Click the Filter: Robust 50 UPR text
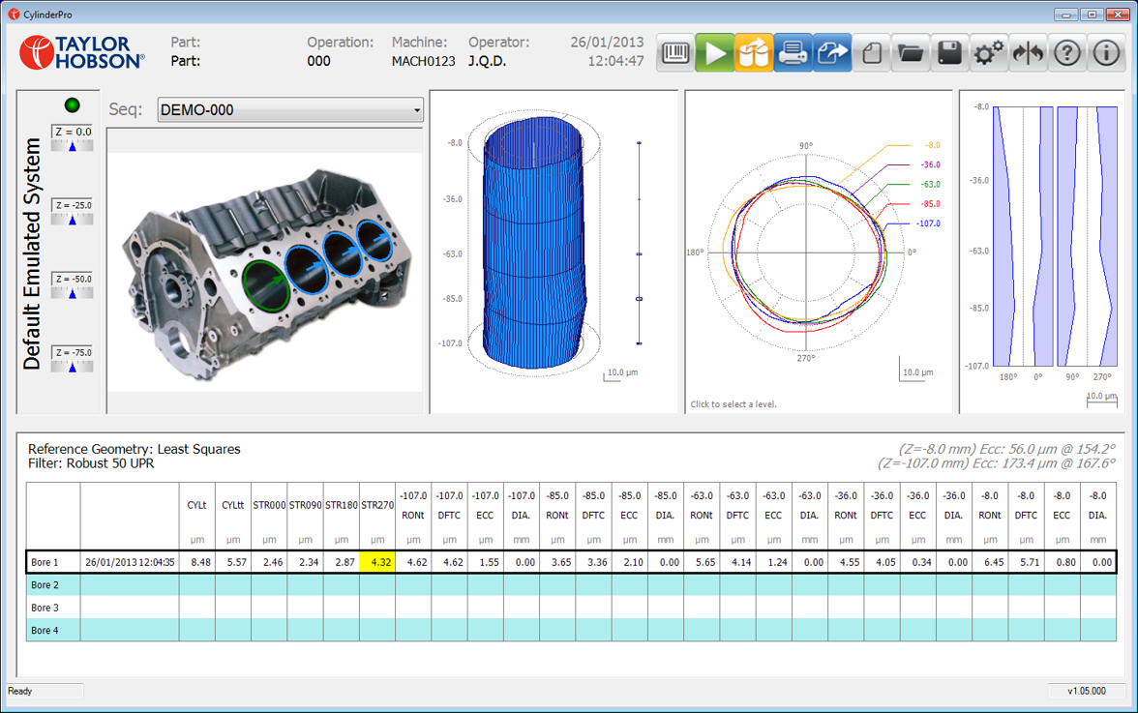1138x713 pixels. (x=91, y=463)
